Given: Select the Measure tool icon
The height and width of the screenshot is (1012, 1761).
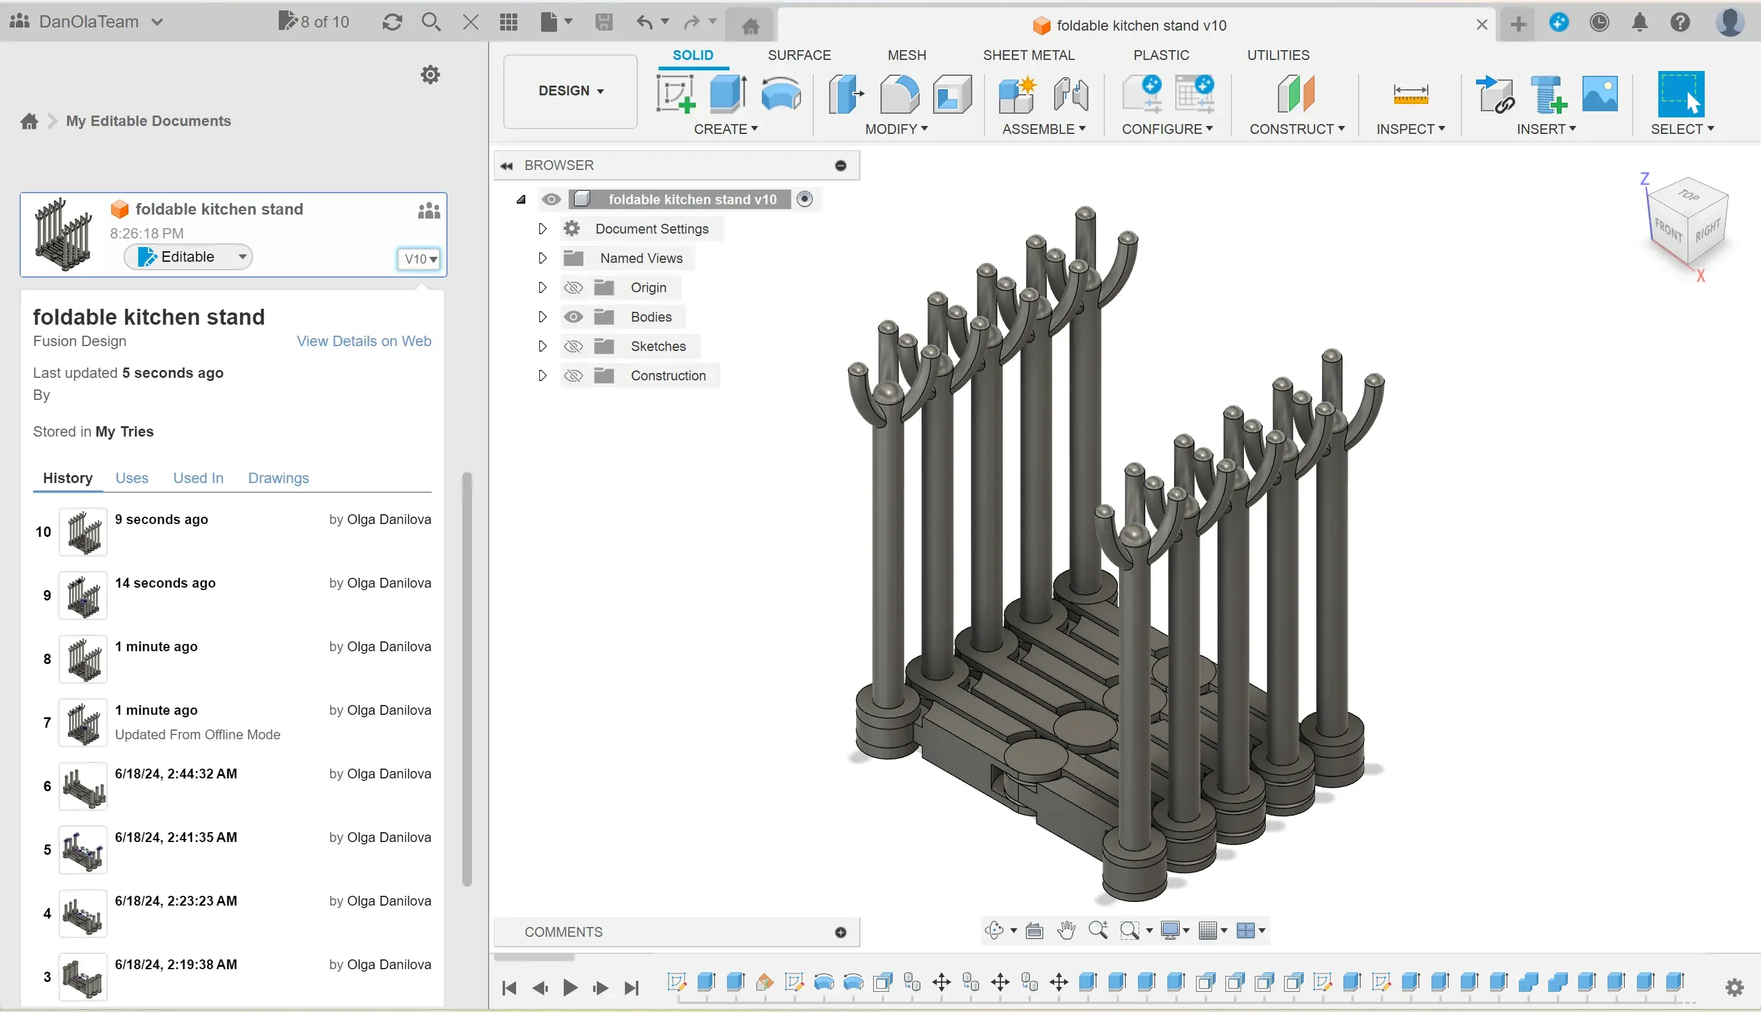Looking at the screenshot, I should [1411, 94].
